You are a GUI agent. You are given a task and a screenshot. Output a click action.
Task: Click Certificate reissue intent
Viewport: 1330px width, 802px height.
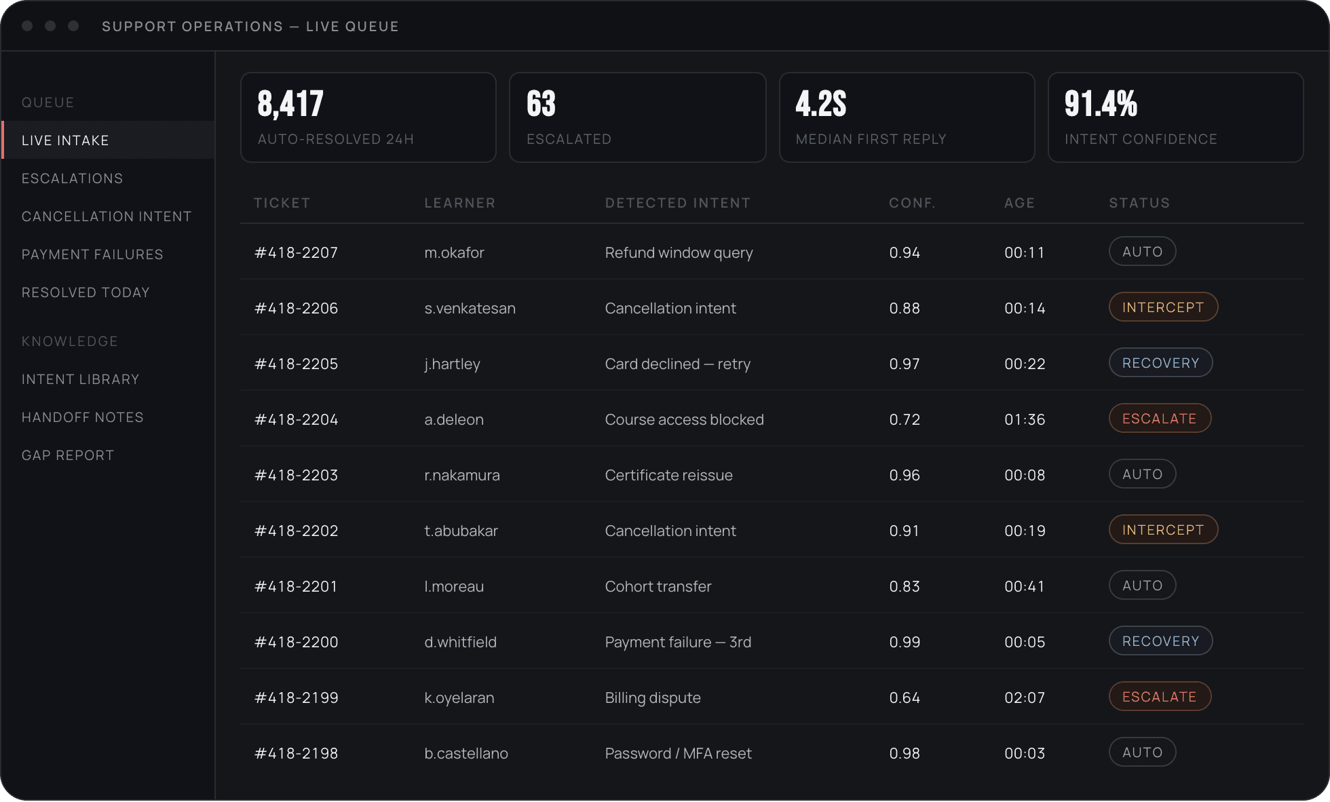tap(668, 475)
